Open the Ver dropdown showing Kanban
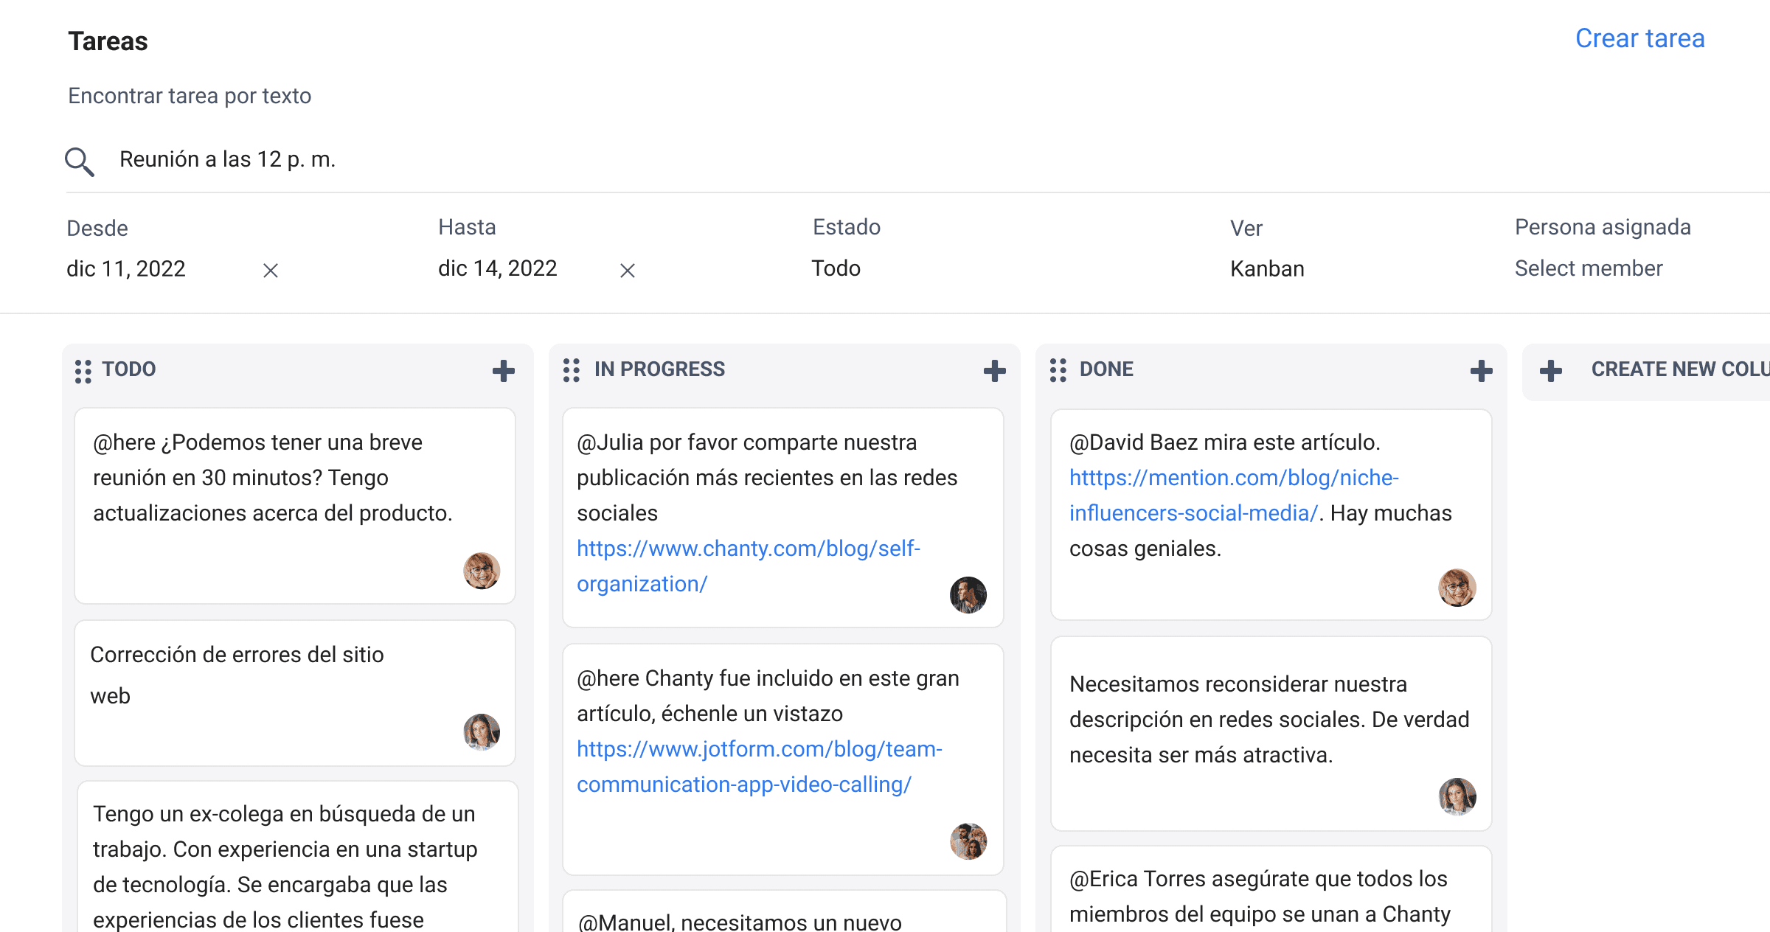The height and width of the screenshot is (932, 1770). (1266, 268)
